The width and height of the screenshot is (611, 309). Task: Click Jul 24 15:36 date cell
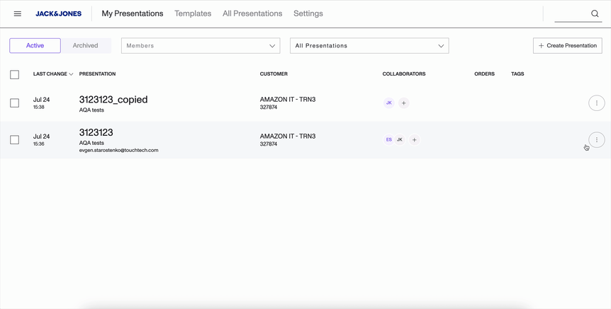[41, 139]
